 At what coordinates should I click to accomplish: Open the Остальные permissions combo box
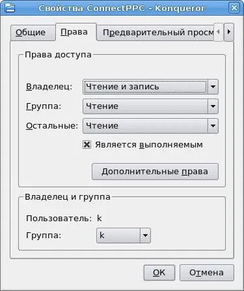coord(150,126)
